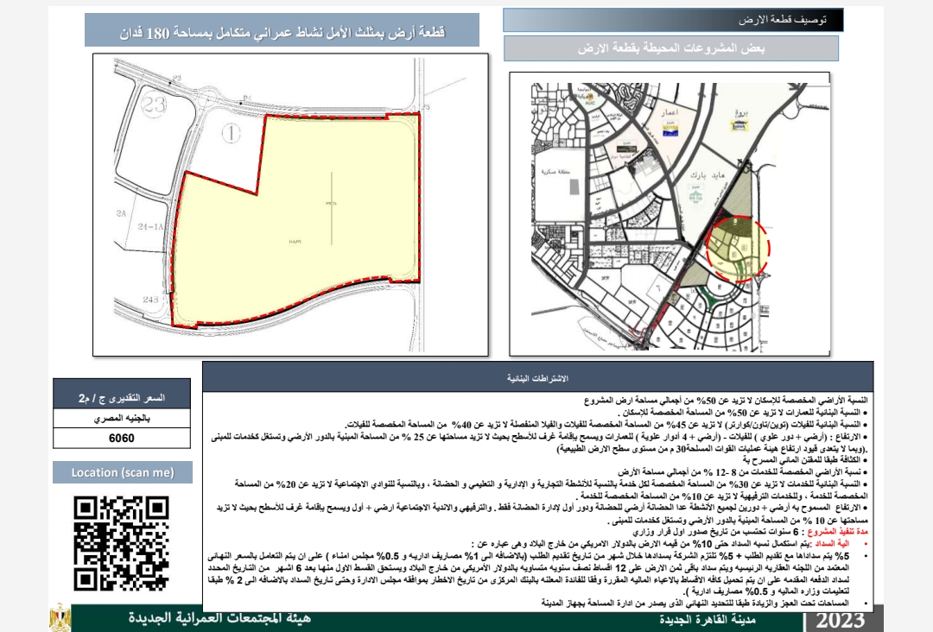The width and height of the screenshot is (933, 632).
Task: Click the 'بالجنيه المصري' currency cell
Action: tap(121, 418)
